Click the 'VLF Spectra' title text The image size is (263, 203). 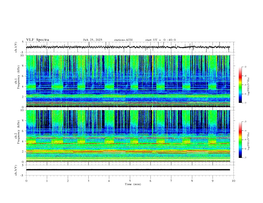point(38,40)
